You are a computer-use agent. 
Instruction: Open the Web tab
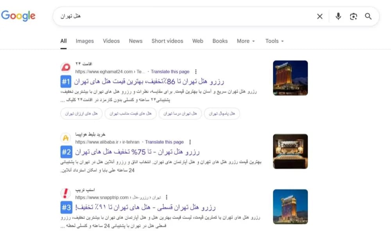point(198,41)
